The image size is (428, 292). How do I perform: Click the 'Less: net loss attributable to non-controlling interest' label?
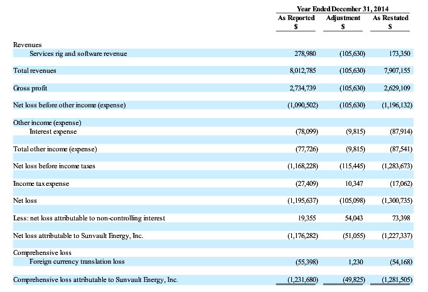pyautogui.click(x=89, y=218)
